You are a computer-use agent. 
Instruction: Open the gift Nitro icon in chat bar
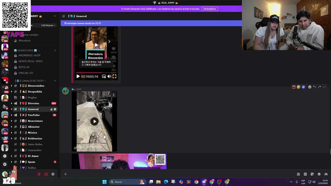(x=298, y=174)
